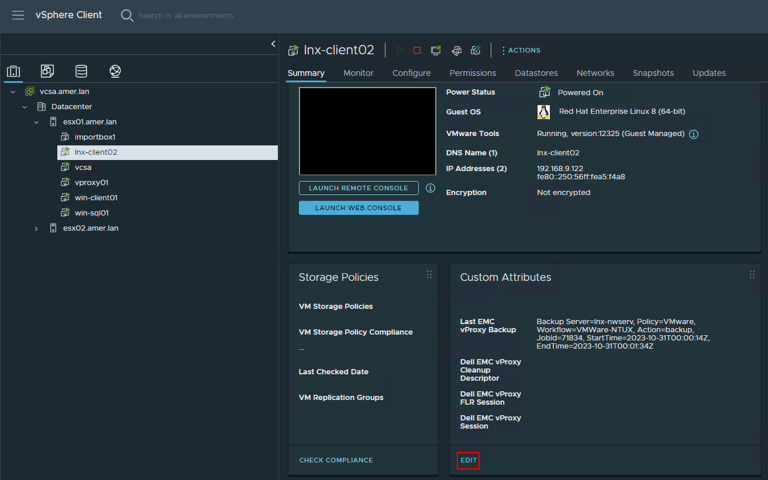Select win-sql01 VM in the inventory tree
The width and height of the screenshot is (768, 480).
pos(92,213)
